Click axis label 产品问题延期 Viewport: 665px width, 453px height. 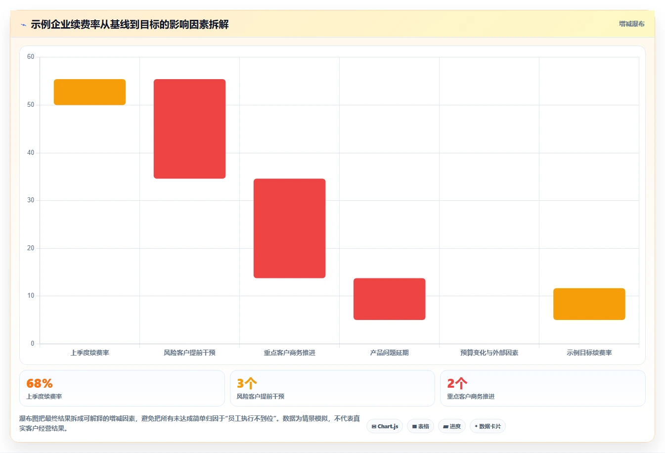click(x=389, y=353)
